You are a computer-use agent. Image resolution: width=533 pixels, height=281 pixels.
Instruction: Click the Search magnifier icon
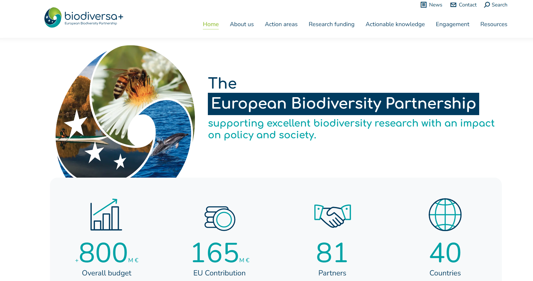(x=487, y=5)
